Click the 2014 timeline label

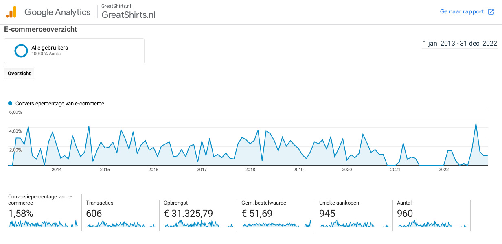click(57, 170)
